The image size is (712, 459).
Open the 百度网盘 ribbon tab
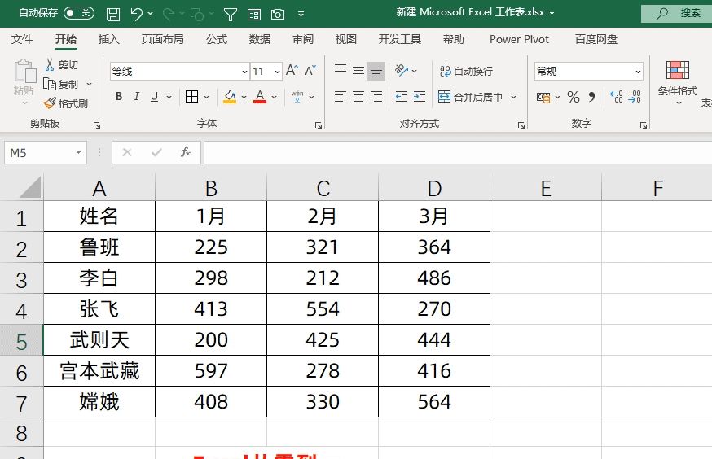(x=596, y=39)
